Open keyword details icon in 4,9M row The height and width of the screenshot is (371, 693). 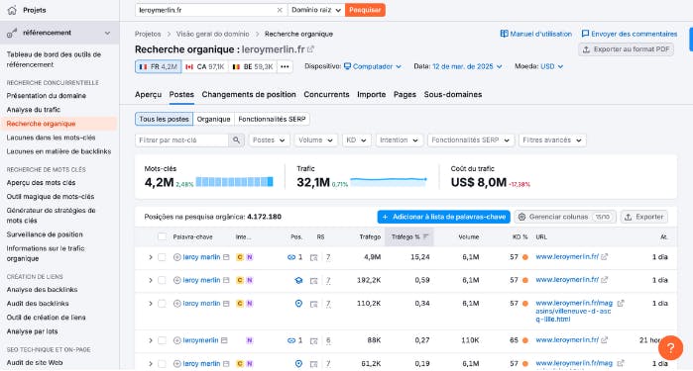[x=226, y=257]
